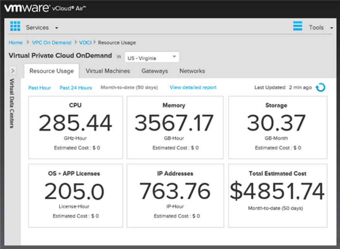Open the VDC1 breadcrumb link
340x249 pixels.
click(x=85, y=43)
